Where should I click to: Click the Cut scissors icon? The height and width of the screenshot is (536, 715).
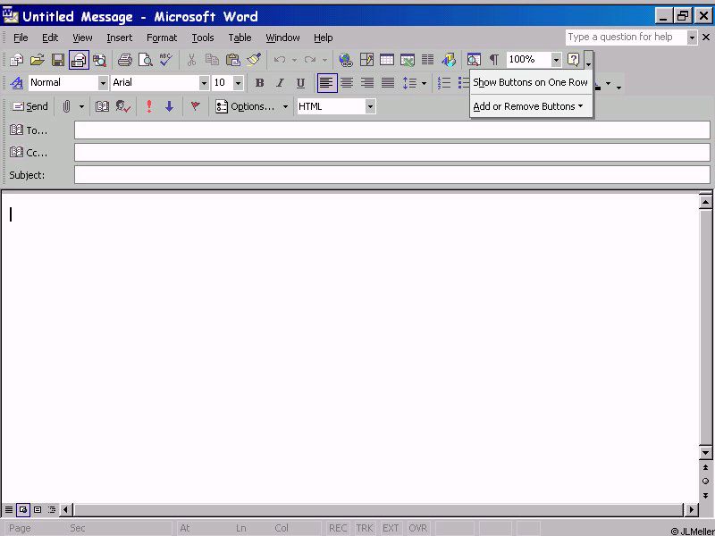pos(191,60)
